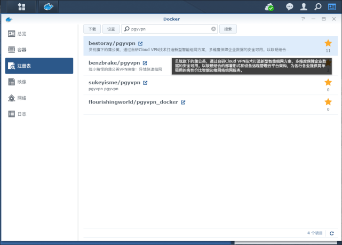Focus the pgyvpn search input field
The width and height of the screenshot is (342, 245).
(169, 29)
